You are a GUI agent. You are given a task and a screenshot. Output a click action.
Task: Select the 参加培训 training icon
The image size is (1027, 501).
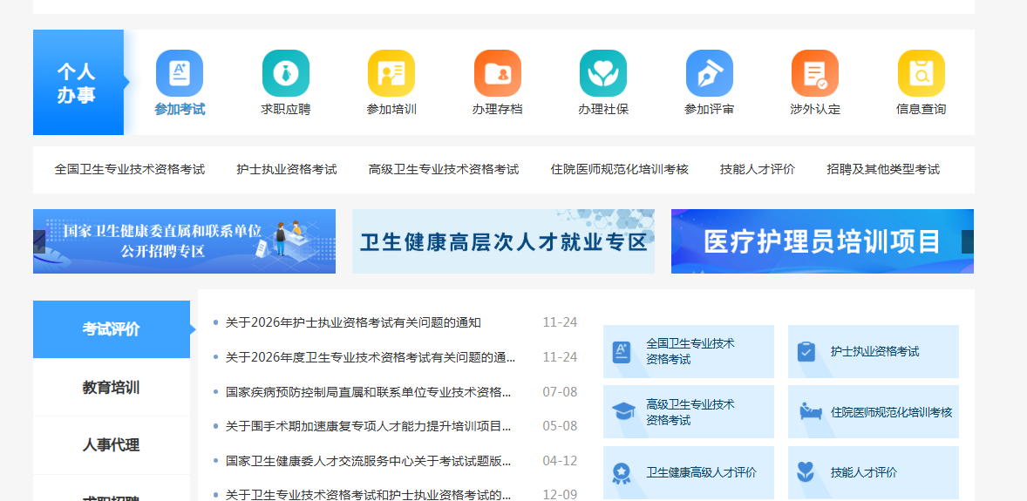(391, 73)
